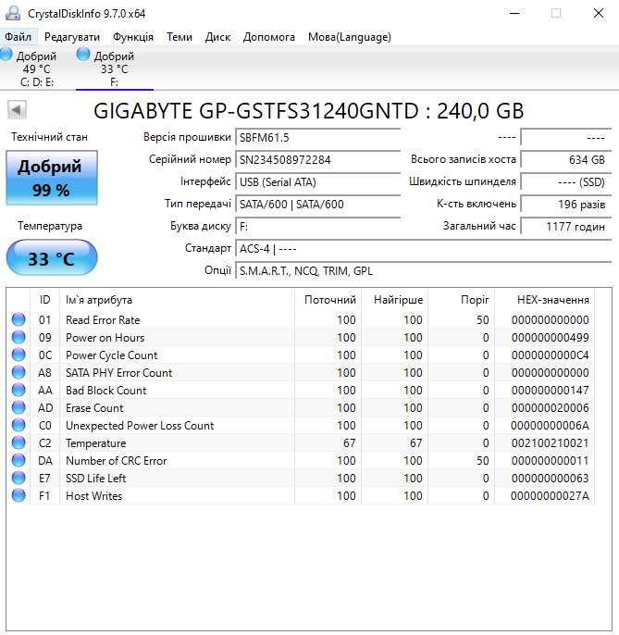Click the previous disk arrow button
This screenshot has height=635, width=619.
point(17,110)
